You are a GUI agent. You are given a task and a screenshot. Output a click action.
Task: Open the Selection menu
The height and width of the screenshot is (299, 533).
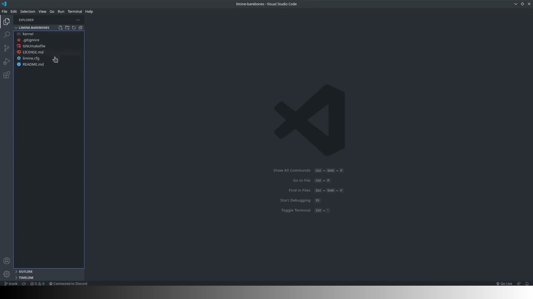[x=27, y=12]
